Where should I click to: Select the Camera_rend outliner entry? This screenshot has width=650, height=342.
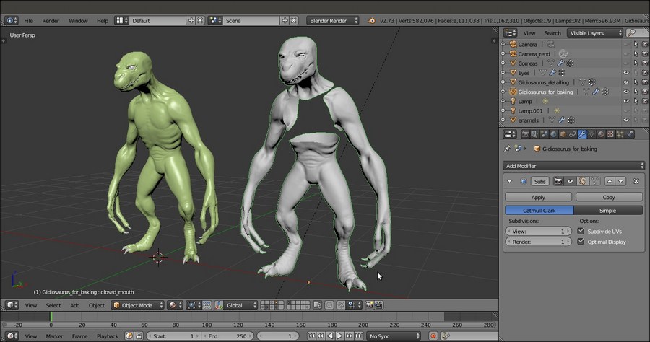click(x=534, y=54)
